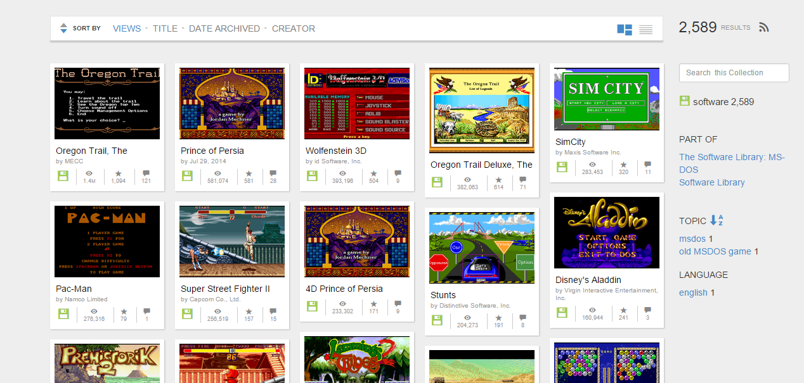The width and height of the screenshot is (804, 383).
Task: Click the views eye icon on Oregon Trail, The
Action: (x=89, y=173)
